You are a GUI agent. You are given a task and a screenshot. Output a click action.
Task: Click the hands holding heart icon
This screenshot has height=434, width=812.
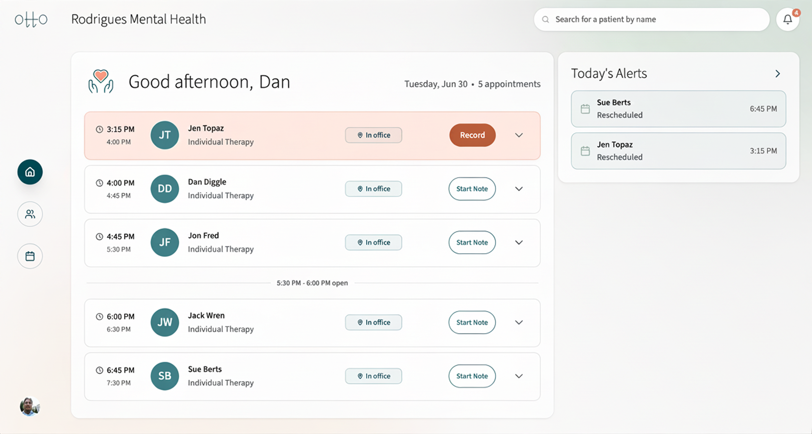(101, 81)
